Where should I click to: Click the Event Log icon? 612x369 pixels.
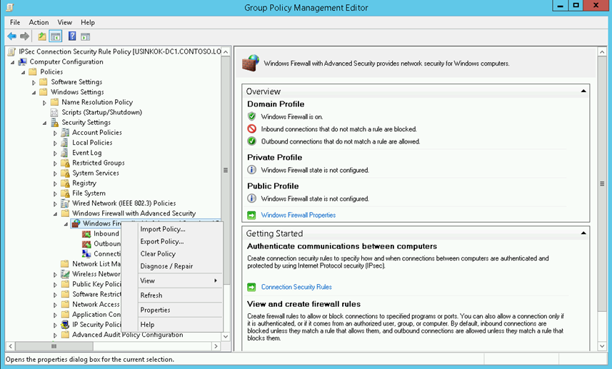[65, 153]
